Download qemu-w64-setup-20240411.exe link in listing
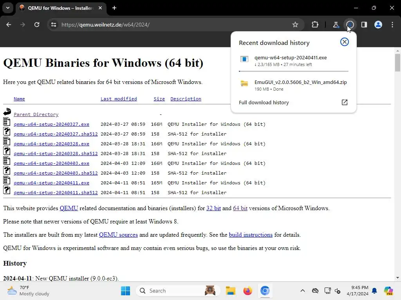 click(51, 183)
